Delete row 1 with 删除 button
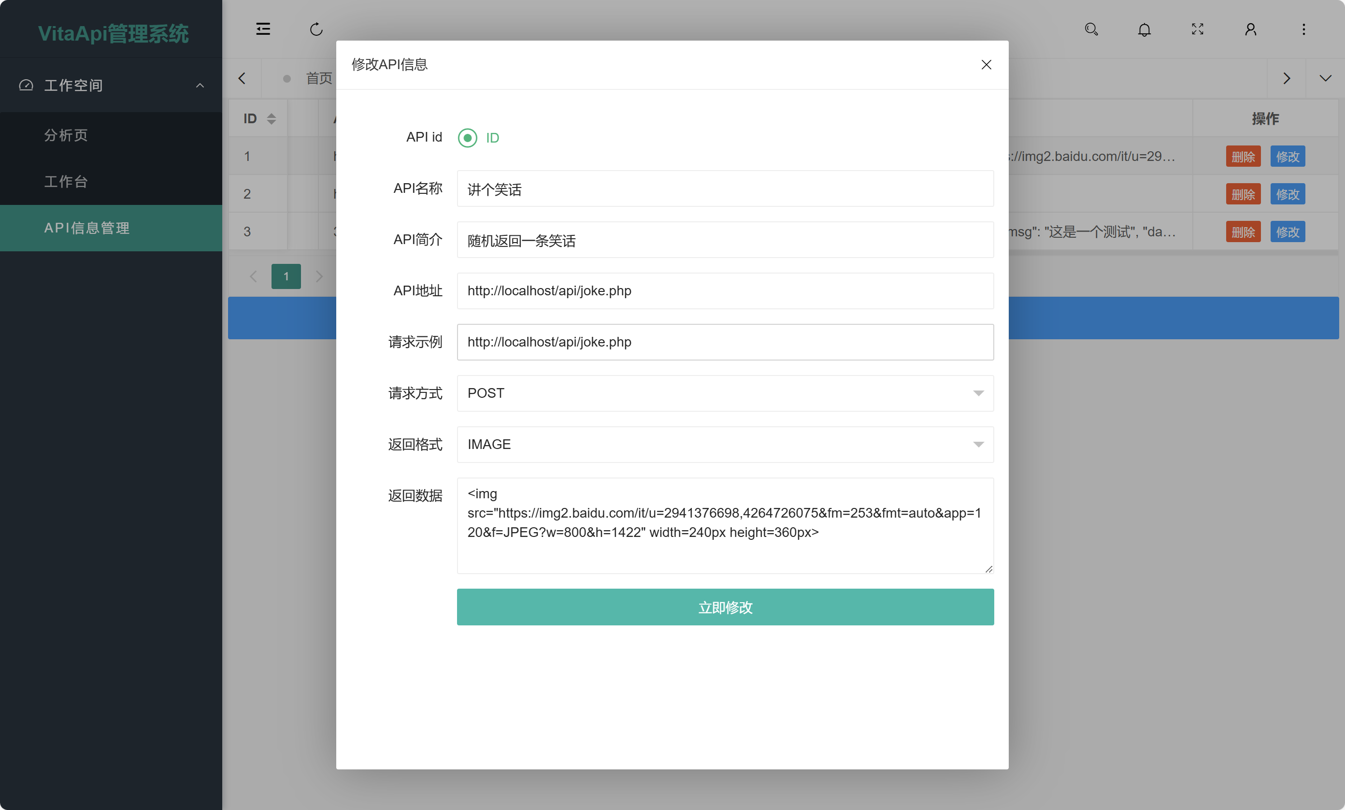Image resolution: width=1345 pixels, height=810 pixels. point(1243,157)
